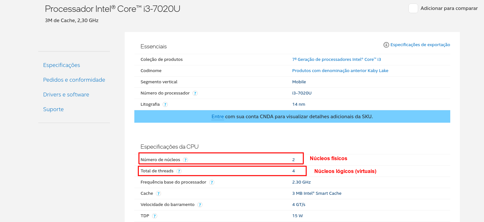The width and height of the screenshot is (484, 222).
Task: Show help for Total de threads
Action: 179,171
